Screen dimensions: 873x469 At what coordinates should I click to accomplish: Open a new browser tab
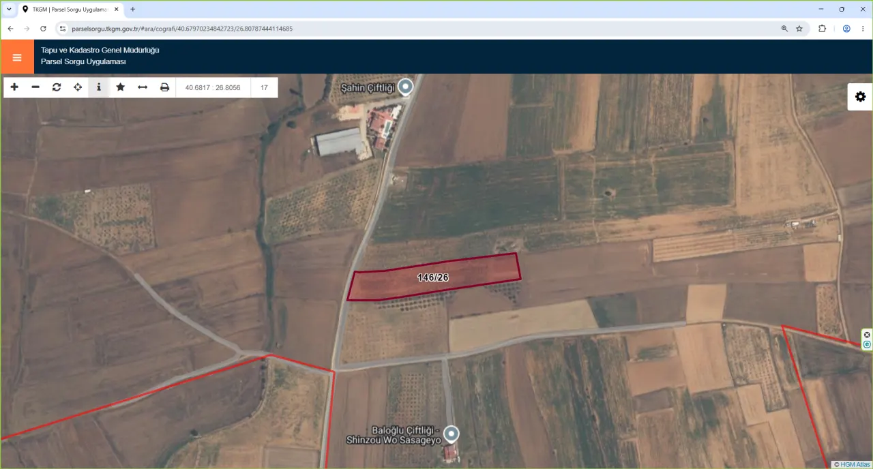[132, 10]
